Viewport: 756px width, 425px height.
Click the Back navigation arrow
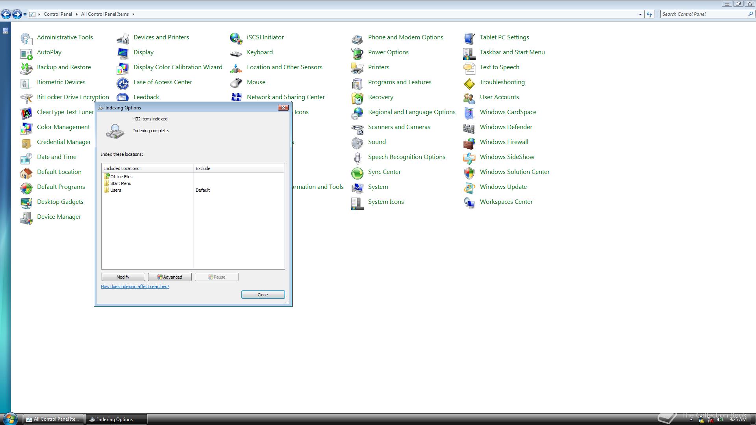pos(6,14)
